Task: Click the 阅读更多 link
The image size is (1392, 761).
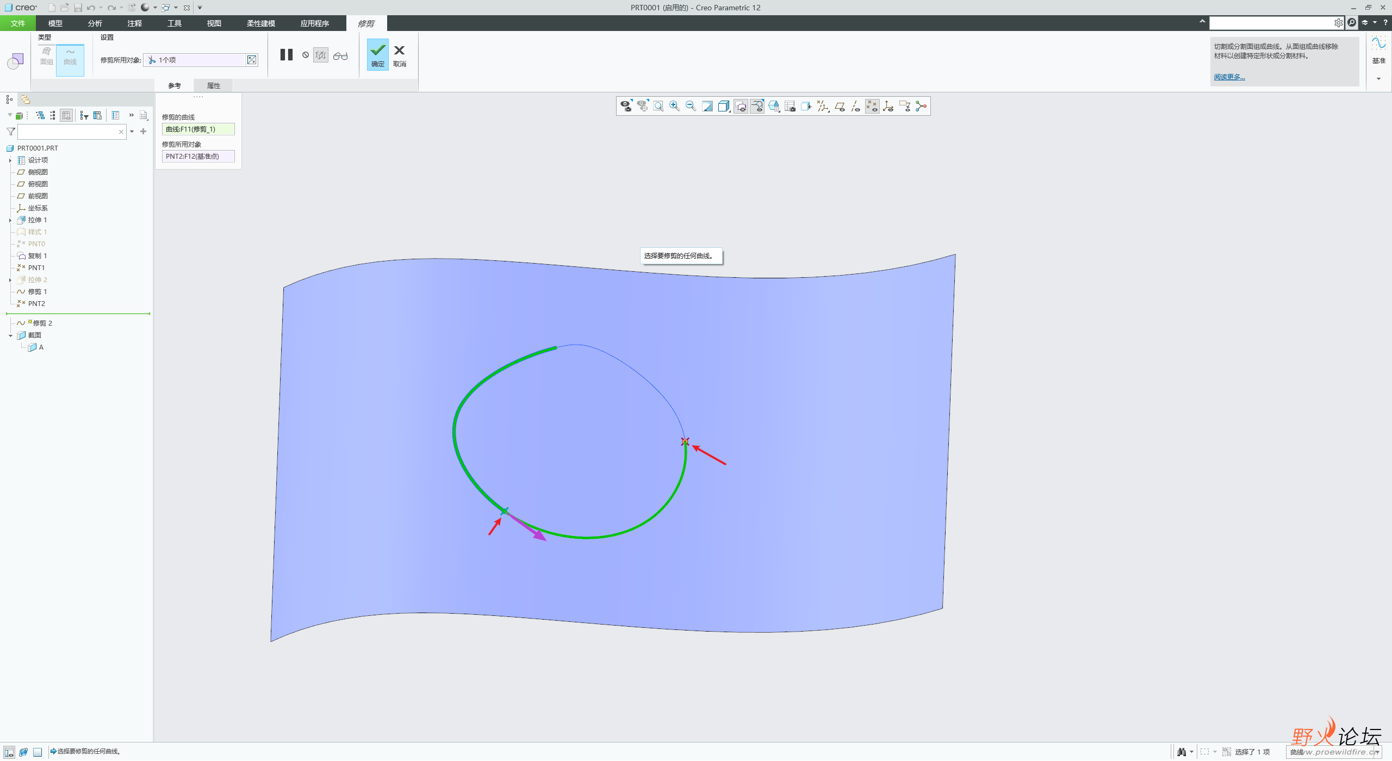Action: [1229, 77]
